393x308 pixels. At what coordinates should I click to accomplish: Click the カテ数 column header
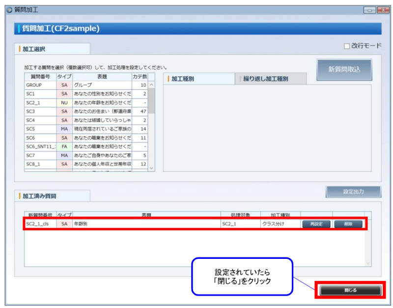(x=140, y=77)
